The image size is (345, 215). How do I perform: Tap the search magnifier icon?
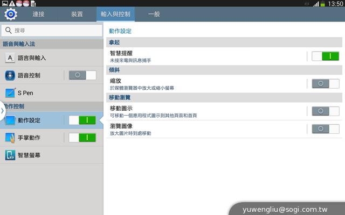coord(8,31)
